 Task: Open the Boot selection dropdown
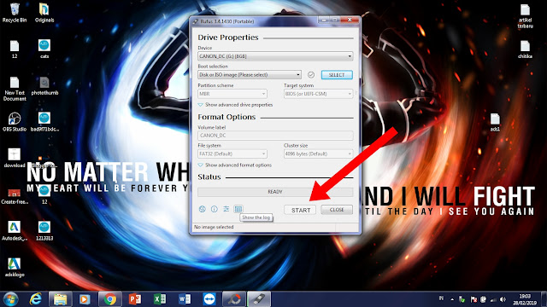(x=250, y=75)
